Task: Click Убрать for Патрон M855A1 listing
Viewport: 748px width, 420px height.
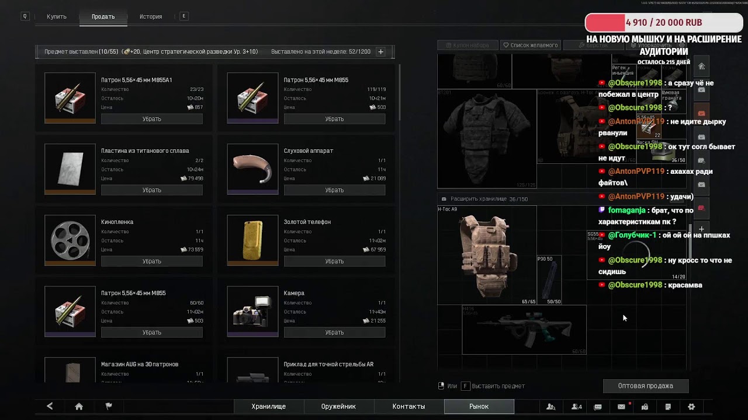Action: point(152,119)
